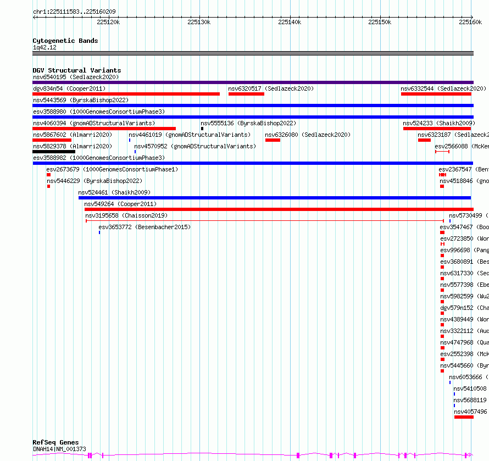Open nsv524233 (Shaikh2009) variant label
The width and height of the screenshot is (489, 461).
439,123
